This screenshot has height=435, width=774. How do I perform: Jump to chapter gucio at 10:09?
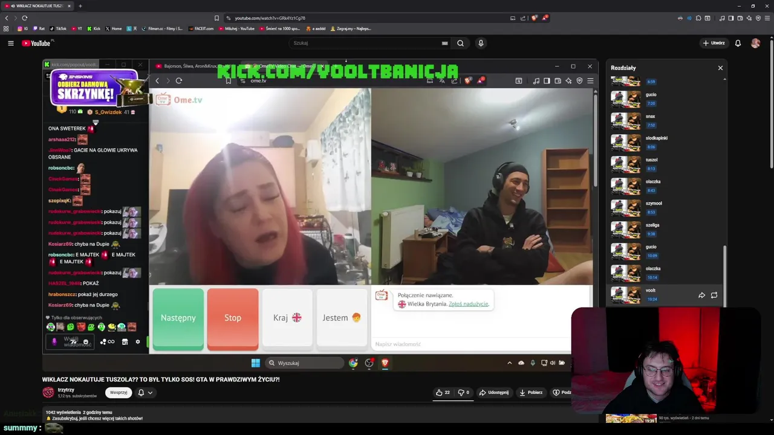[x=665, y=251]
